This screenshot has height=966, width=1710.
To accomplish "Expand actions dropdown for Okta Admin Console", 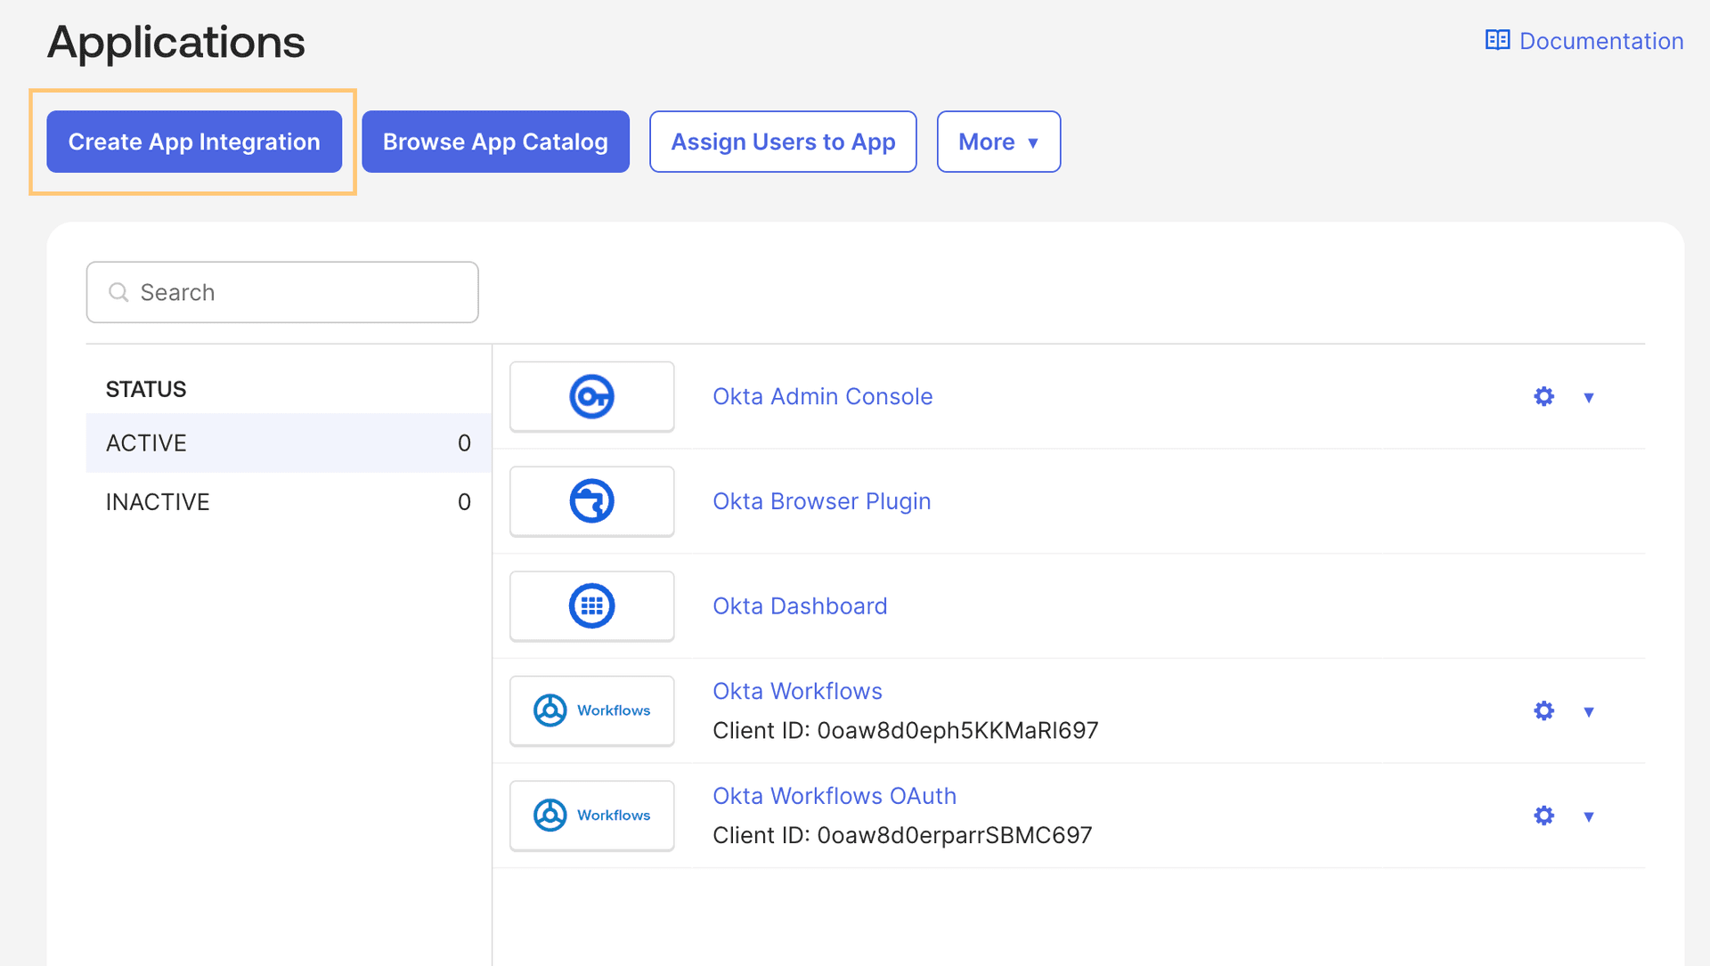I will [1589, 396].
